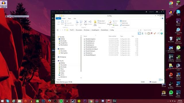This screenshot has width=184, height=103.
Task: Select the ShooterUI.ini file
Action: [x=89, y=53]
